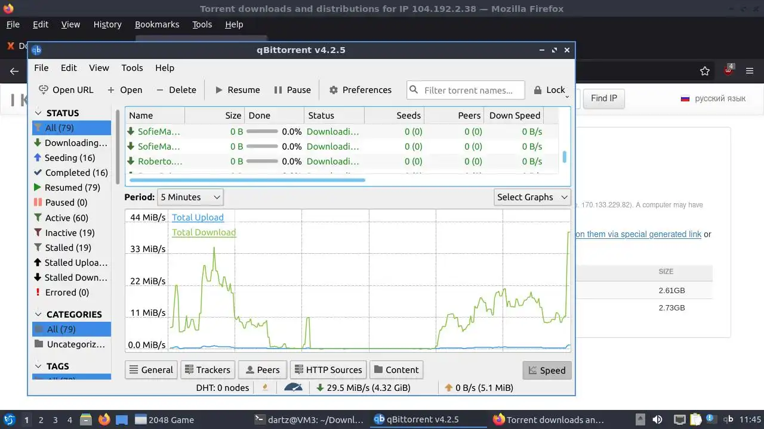Toggle alternative speed limits speedometer icon

[x=293, y=388]
